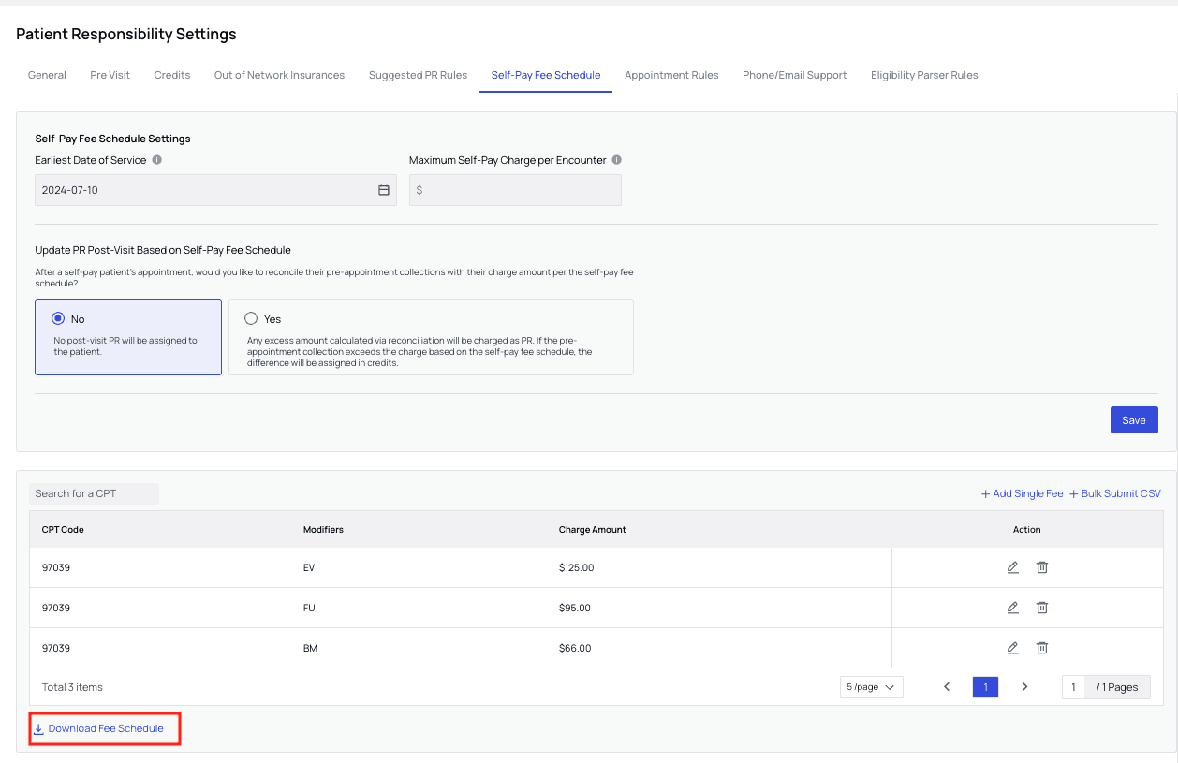Delete the 97039 FU fee row

tap(1041, 608)
